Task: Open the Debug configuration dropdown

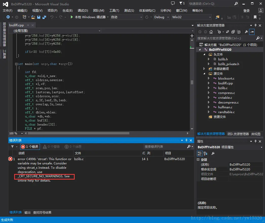Action: click(161, 17)
